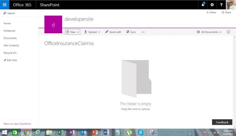Click the OfficeInsuranceClaimss library title
236x136 pixels.
click(69, 43)
